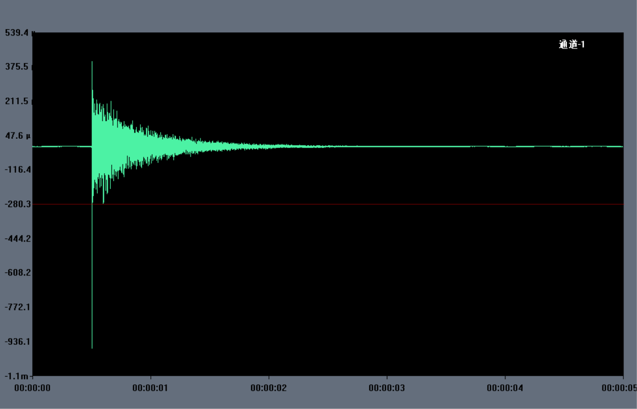Click the 00:00:03 time axis label
Viewport: 637px width, 409px height.
click(386, 388)
